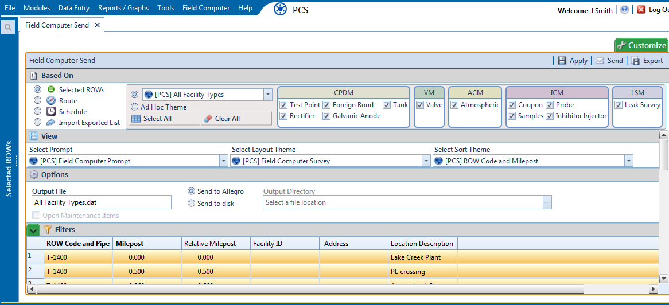Expand the Selected ROWs side panel

9,169
